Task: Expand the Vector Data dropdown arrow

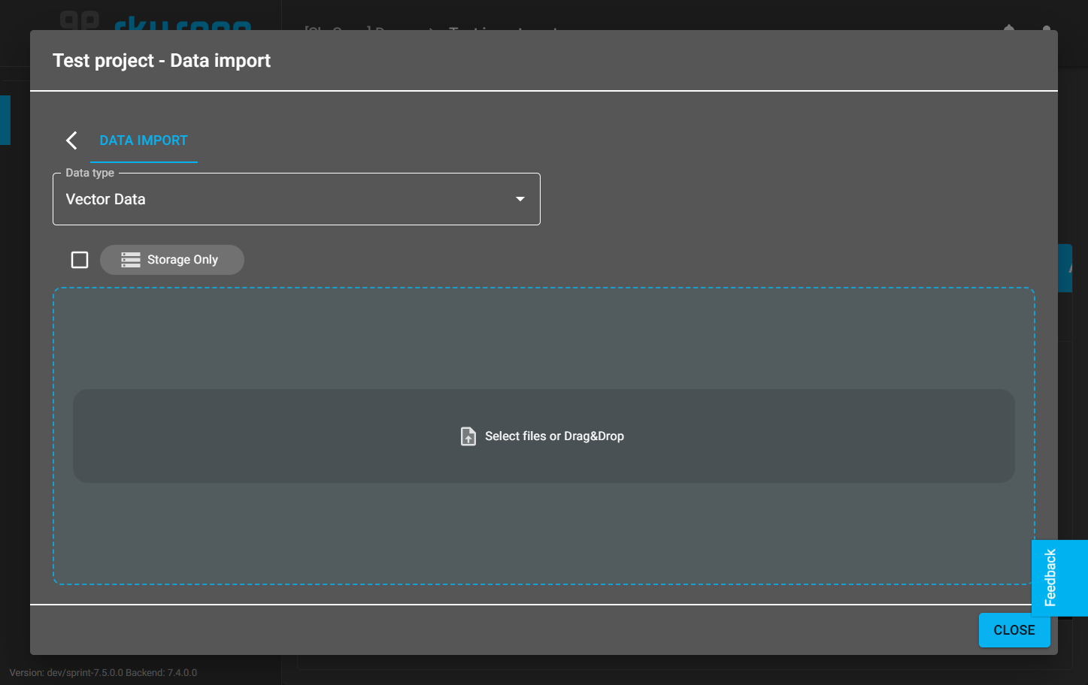Action: click(x=520, y=199)
